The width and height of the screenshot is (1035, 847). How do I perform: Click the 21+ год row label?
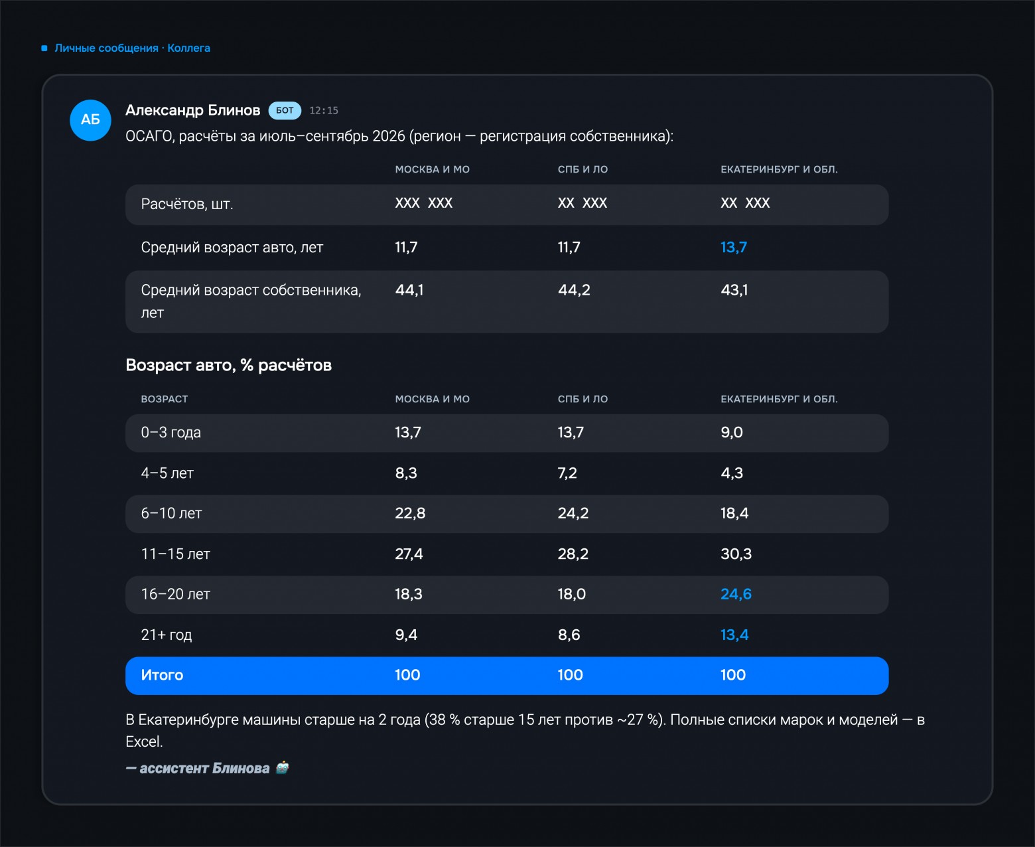pos(167,635)
